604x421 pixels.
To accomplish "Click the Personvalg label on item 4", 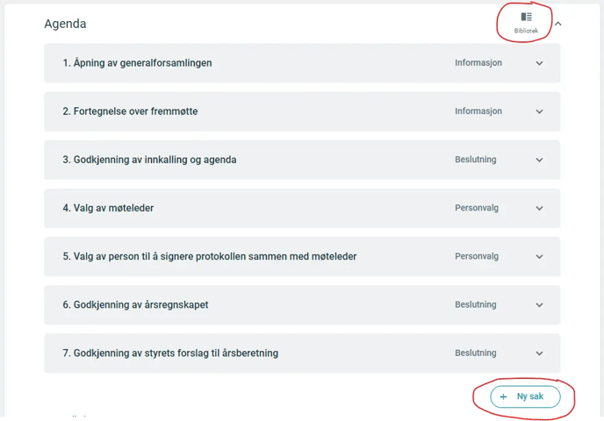I will (477, 208).
